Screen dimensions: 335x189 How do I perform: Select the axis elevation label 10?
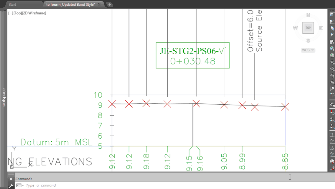click(98, 95)
